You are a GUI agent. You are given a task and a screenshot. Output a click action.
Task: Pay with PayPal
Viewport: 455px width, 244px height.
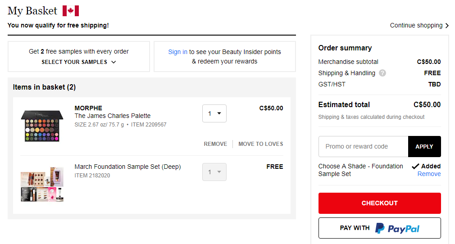click(379, 228)
